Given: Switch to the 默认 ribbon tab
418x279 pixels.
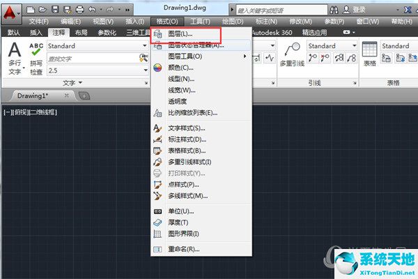Looking at the screenshot, I should coord(14,33).
